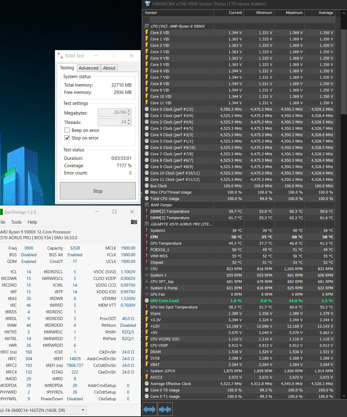This screenshot has width=347, height=417.
Task: Decrease Threads with the down spinner arrow
Action: click(x=129, y=124)
